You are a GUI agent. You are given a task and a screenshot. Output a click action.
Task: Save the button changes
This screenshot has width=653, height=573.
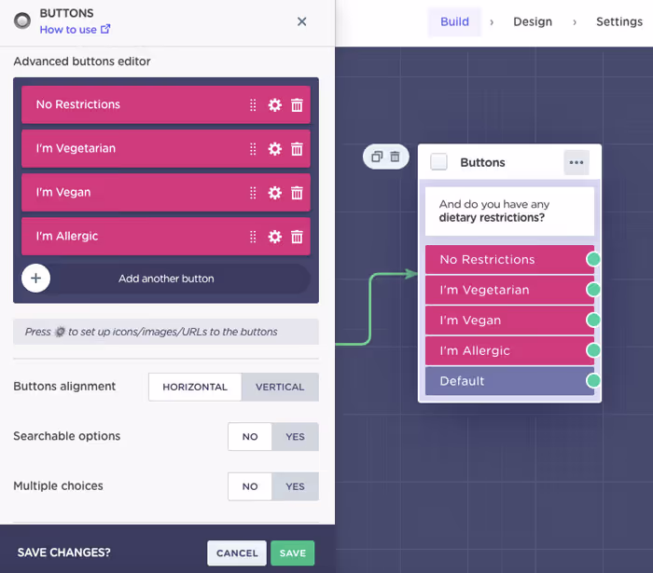tap(292, 553)
